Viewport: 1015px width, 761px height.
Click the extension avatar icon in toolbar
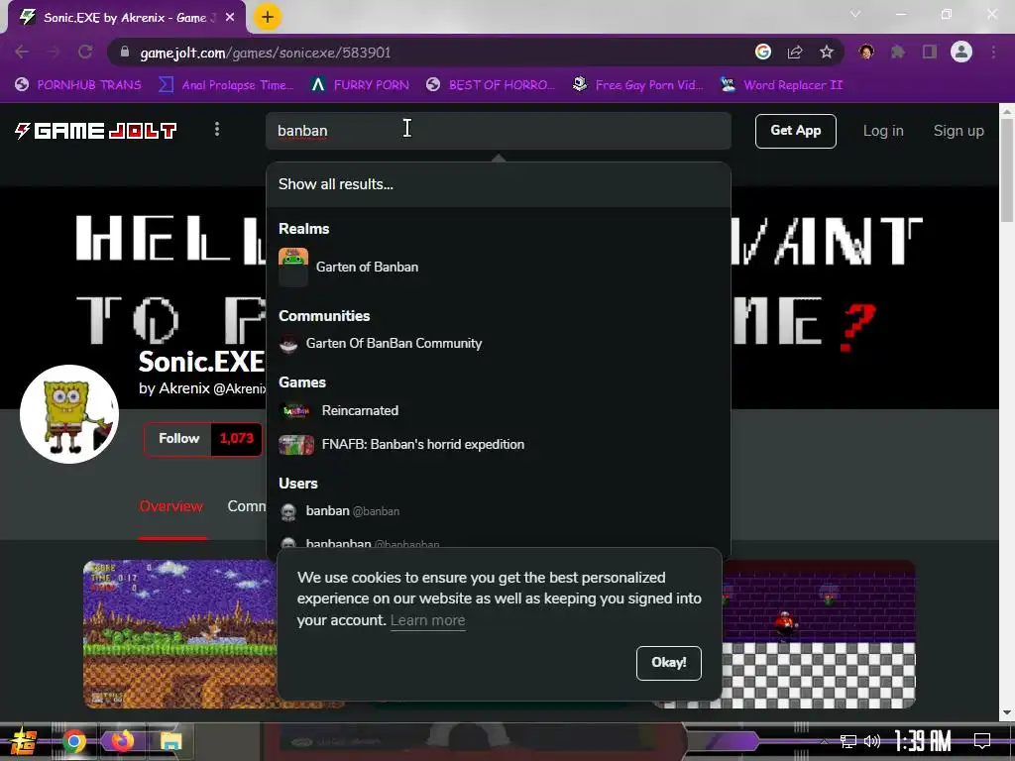866,52
